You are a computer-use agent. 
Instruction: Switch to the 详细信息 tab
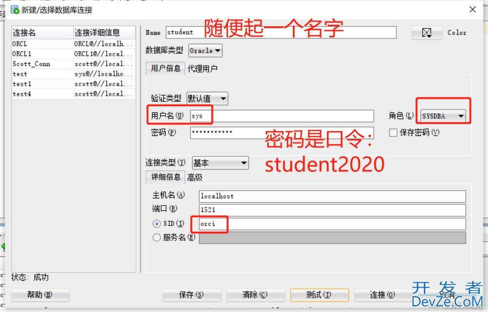[165, 177]
